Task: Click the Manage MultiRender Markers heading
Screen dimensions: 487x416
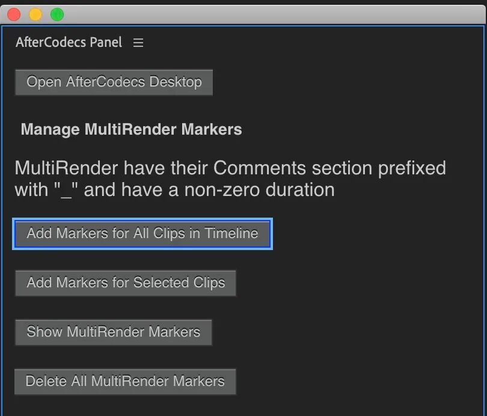Action: (x=131, y=129)
